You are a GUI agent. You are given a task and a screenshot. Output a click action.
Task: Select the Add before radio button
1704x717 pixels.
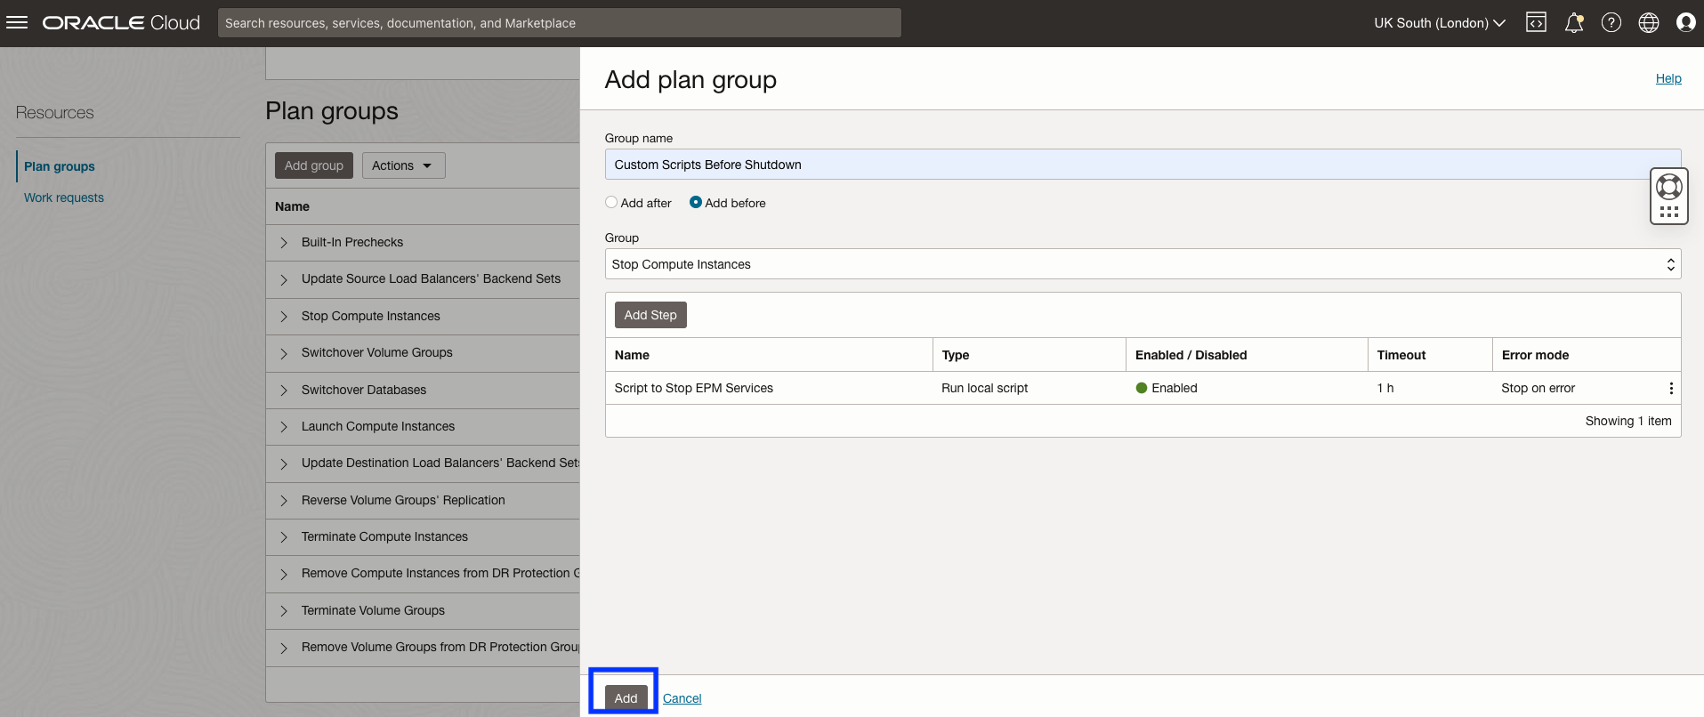(696, 203)
